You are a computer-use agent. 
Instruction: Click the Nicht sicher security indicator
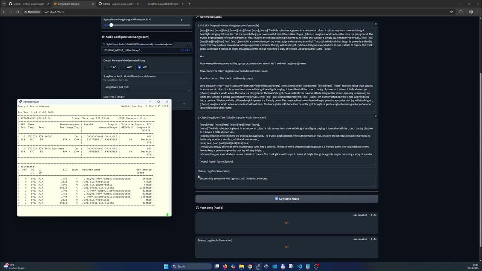click(x=32, y=12)
